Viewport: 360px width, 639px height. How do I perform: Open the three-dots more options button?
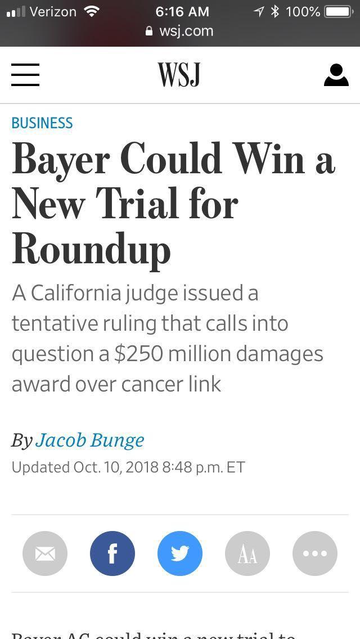[x=315, y=553]
